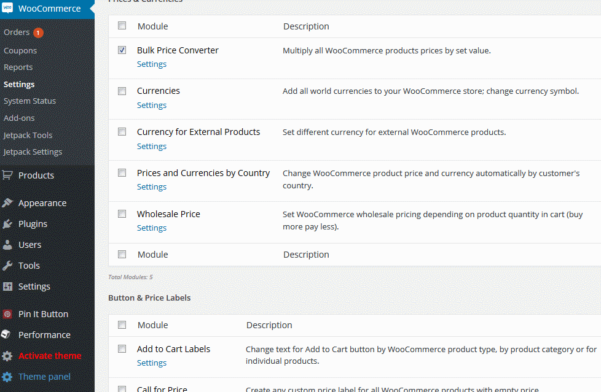This screenshot has height=392, width=601.
Task: Open Jetpack Tools submenu item
Action: pos(28,135)
